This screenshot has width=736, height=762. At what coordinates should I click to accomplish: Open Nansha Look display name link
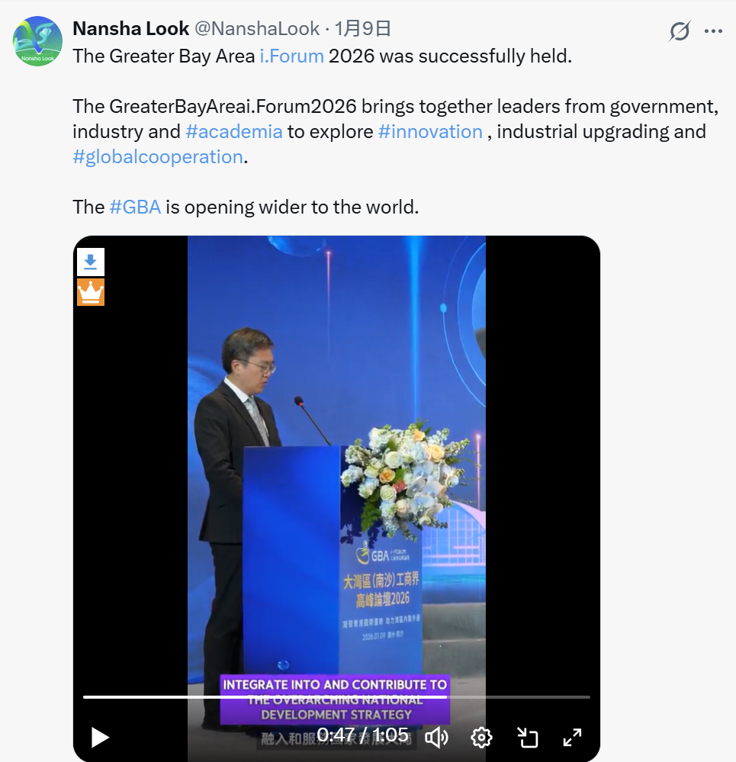(130, 29)
